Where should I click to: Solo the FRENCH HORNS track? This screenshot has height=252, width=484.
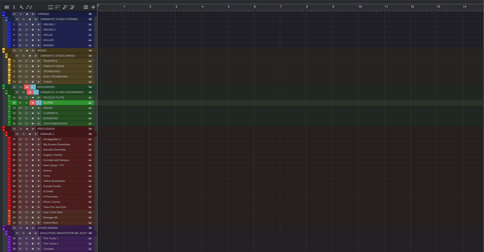(26, 66)
